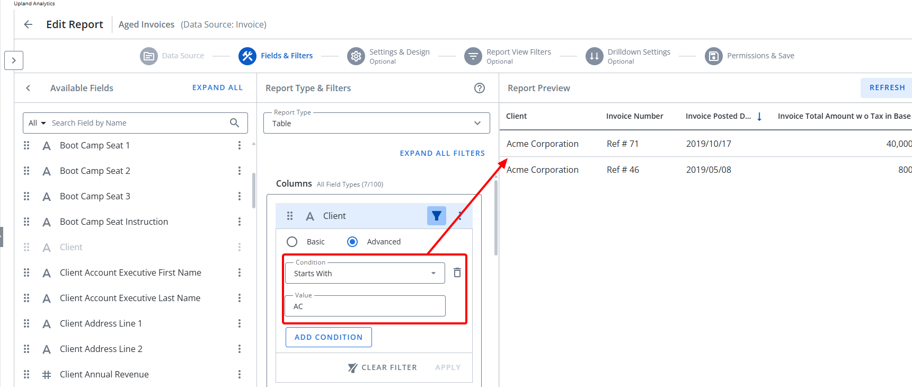Open options menu for Boot Camp Seat 3
Image resolution: width=912 pixels, height=387 pixels.
tap(240, 196)
